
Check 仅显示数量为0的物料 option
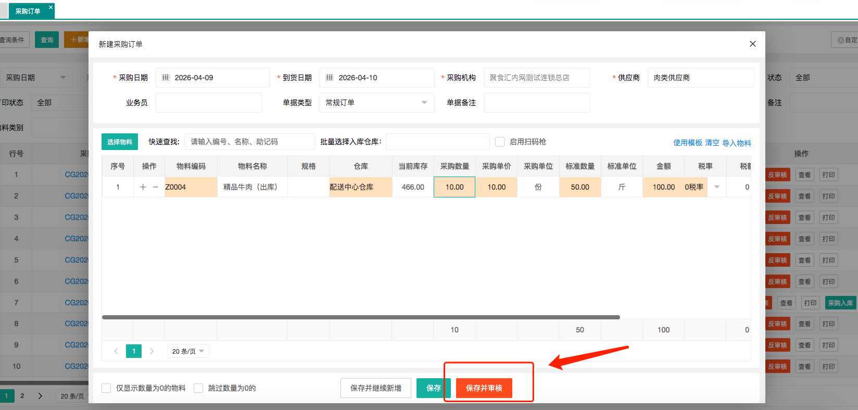tap(106, 388)
